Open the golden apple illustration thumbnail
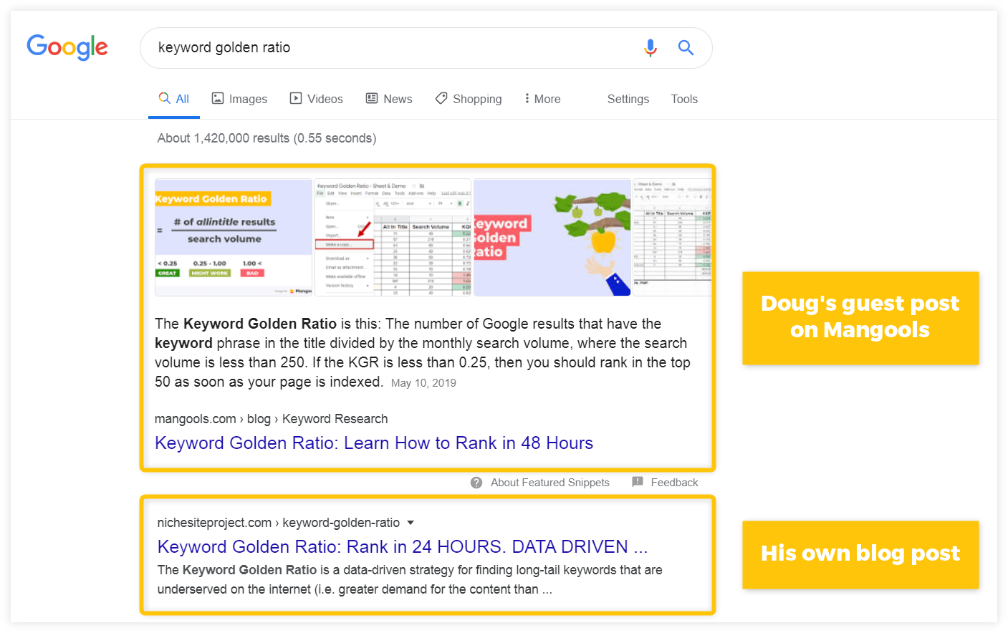 (552, 238)
